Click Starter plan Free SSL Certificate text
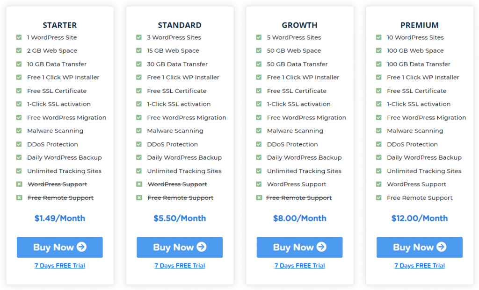This screenshot has height=290, width=479. 57,91
